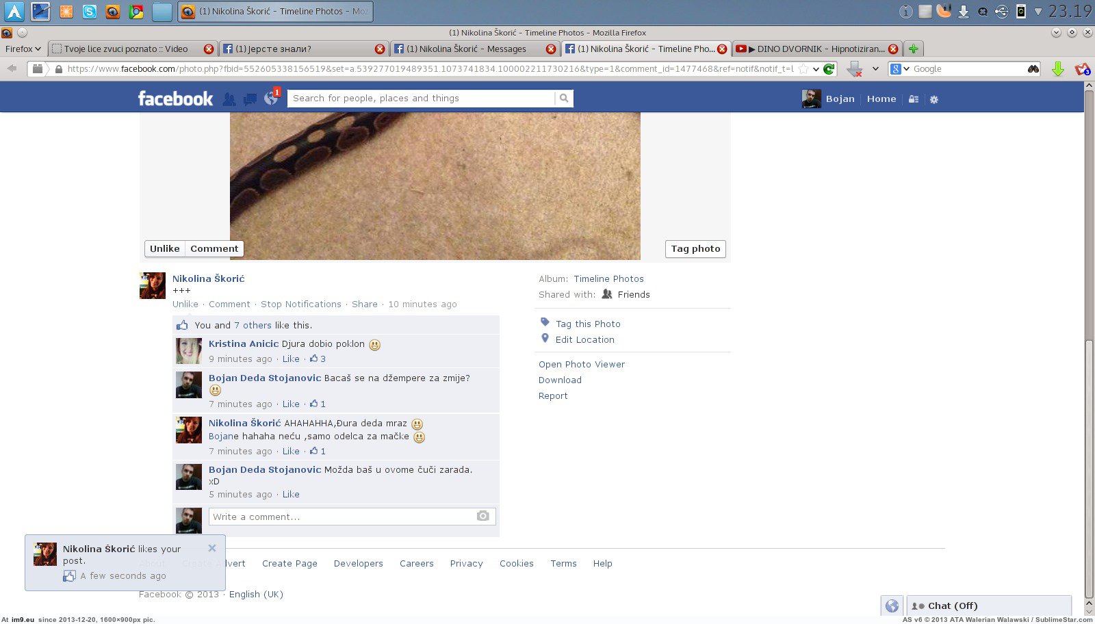Open the Facebook account settings gear

click(934, 99)
